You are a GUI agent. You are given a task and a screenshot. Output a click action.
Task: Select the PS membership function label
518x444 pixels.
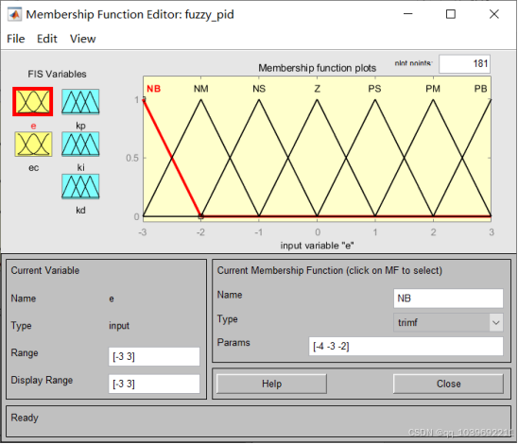[x=375, y=89]
